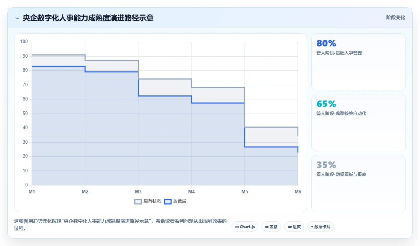Screen dimensions: 420x246
Task: Click the M5 axis label
Action: click(245, 192)
